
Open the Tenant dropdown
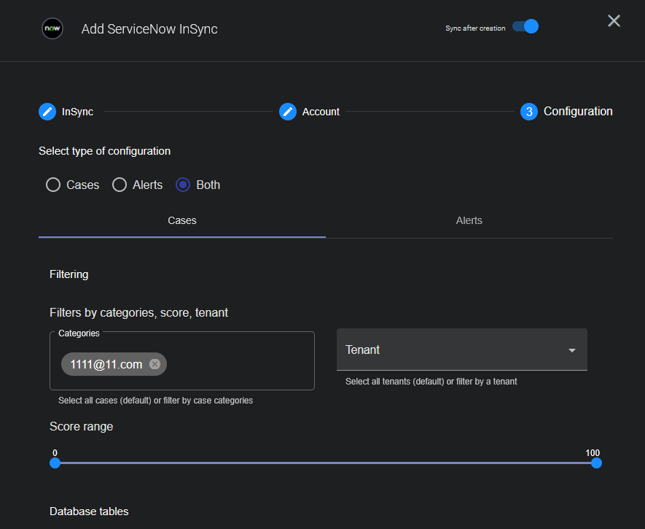click(x=452, y=350)
